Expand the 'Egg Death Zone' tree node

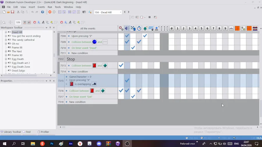click(6, 67)
